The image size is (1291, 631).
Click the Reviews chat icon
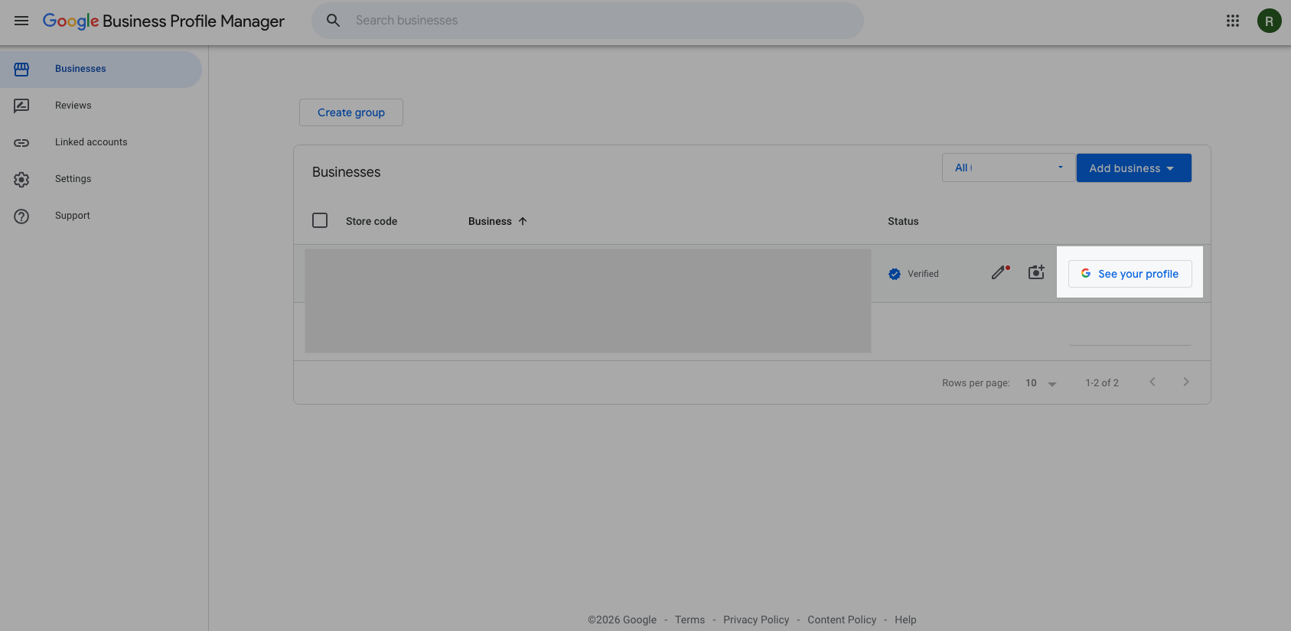click(x=21, y=106)
